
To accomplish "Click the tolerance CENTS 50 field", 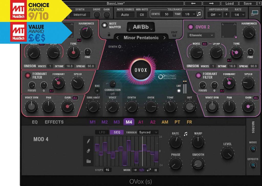I will [x=167, y=14].
